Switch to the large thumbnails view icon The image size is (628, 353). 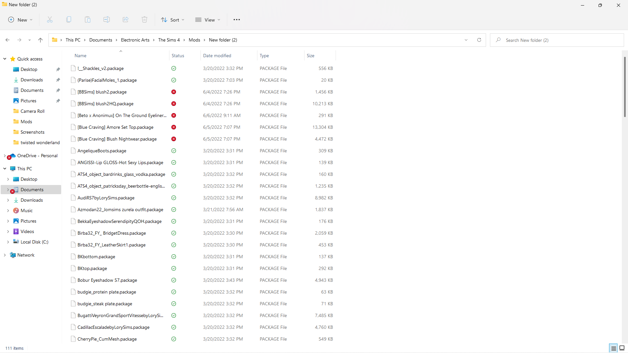[622, 348]
